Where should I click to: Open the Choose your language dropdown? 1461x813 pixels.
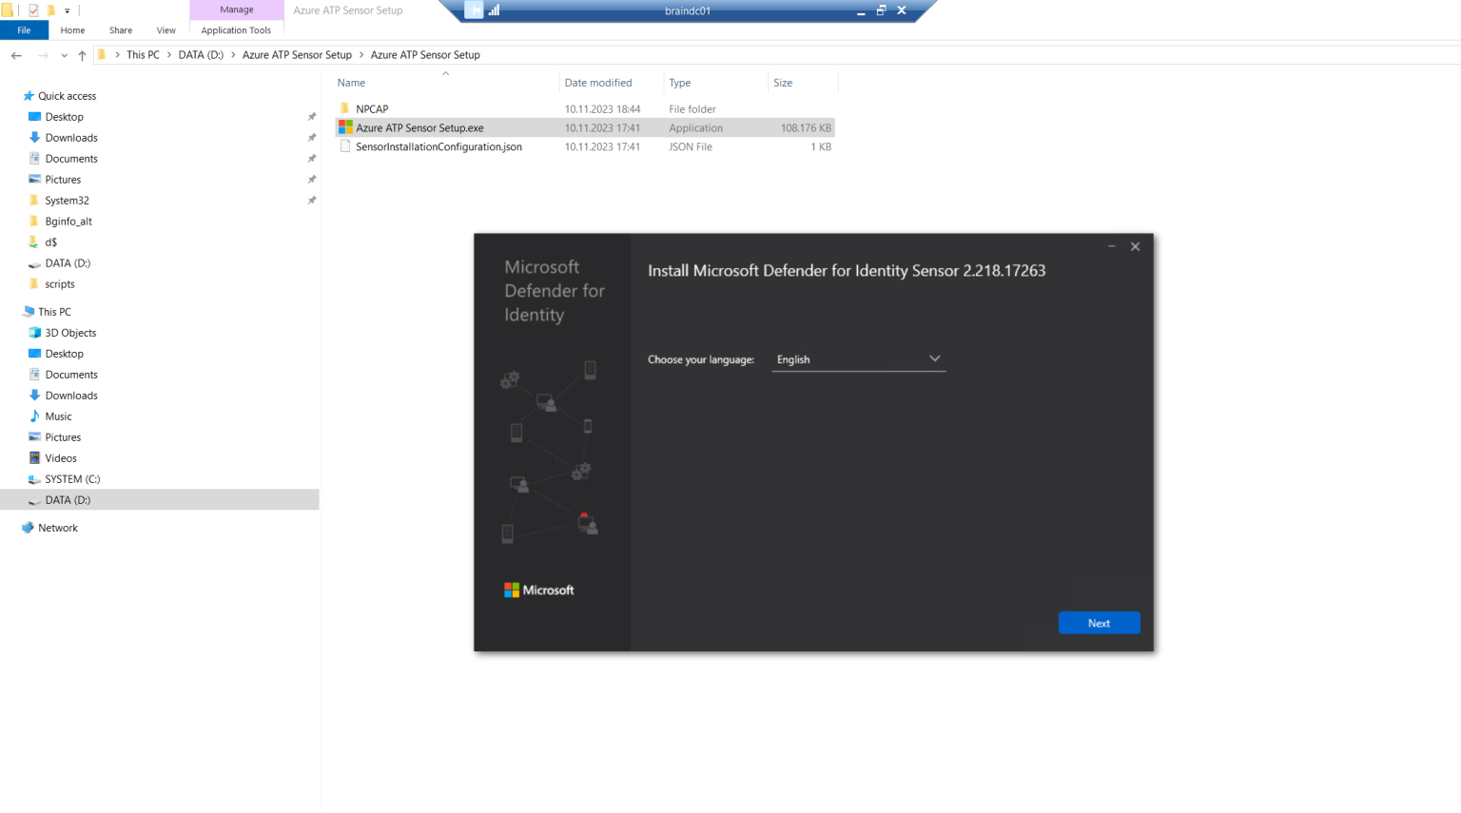(x=934, y=358)
